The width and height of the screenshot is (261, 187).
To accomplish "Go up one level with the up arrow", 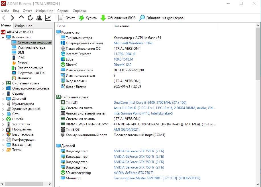I will pos(21,17).
